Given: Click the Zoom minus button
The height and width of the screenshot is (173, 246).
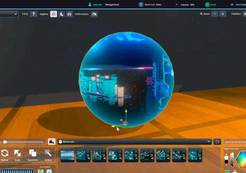Looking at the screenshot, I should point(214,14).
